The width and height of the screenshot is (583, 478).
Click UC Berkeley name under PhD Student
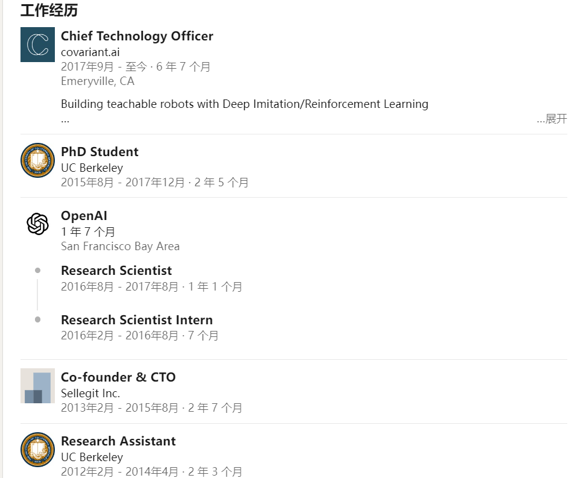click(92, 168)
